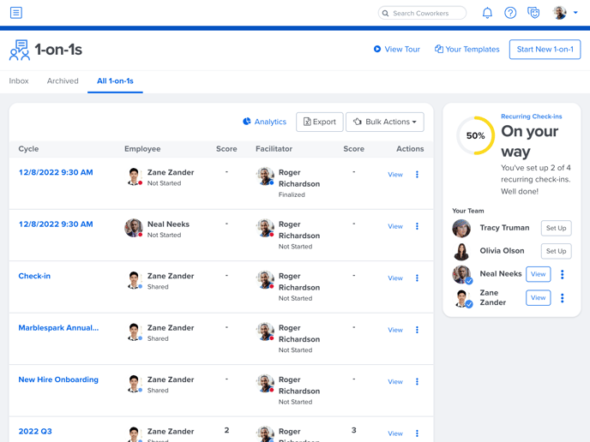The height and width of the screenshot is (442, 590).
Task: View Zane Zander in Your Team
Action: [x=538, y=298]
